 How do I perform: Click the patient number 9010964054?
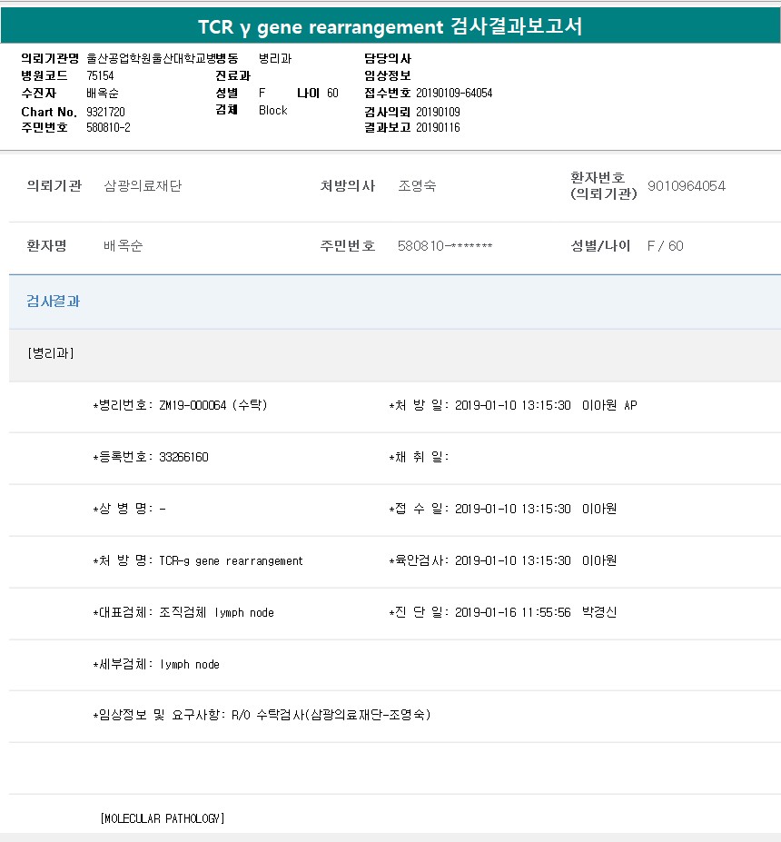[x=687, y=186]
